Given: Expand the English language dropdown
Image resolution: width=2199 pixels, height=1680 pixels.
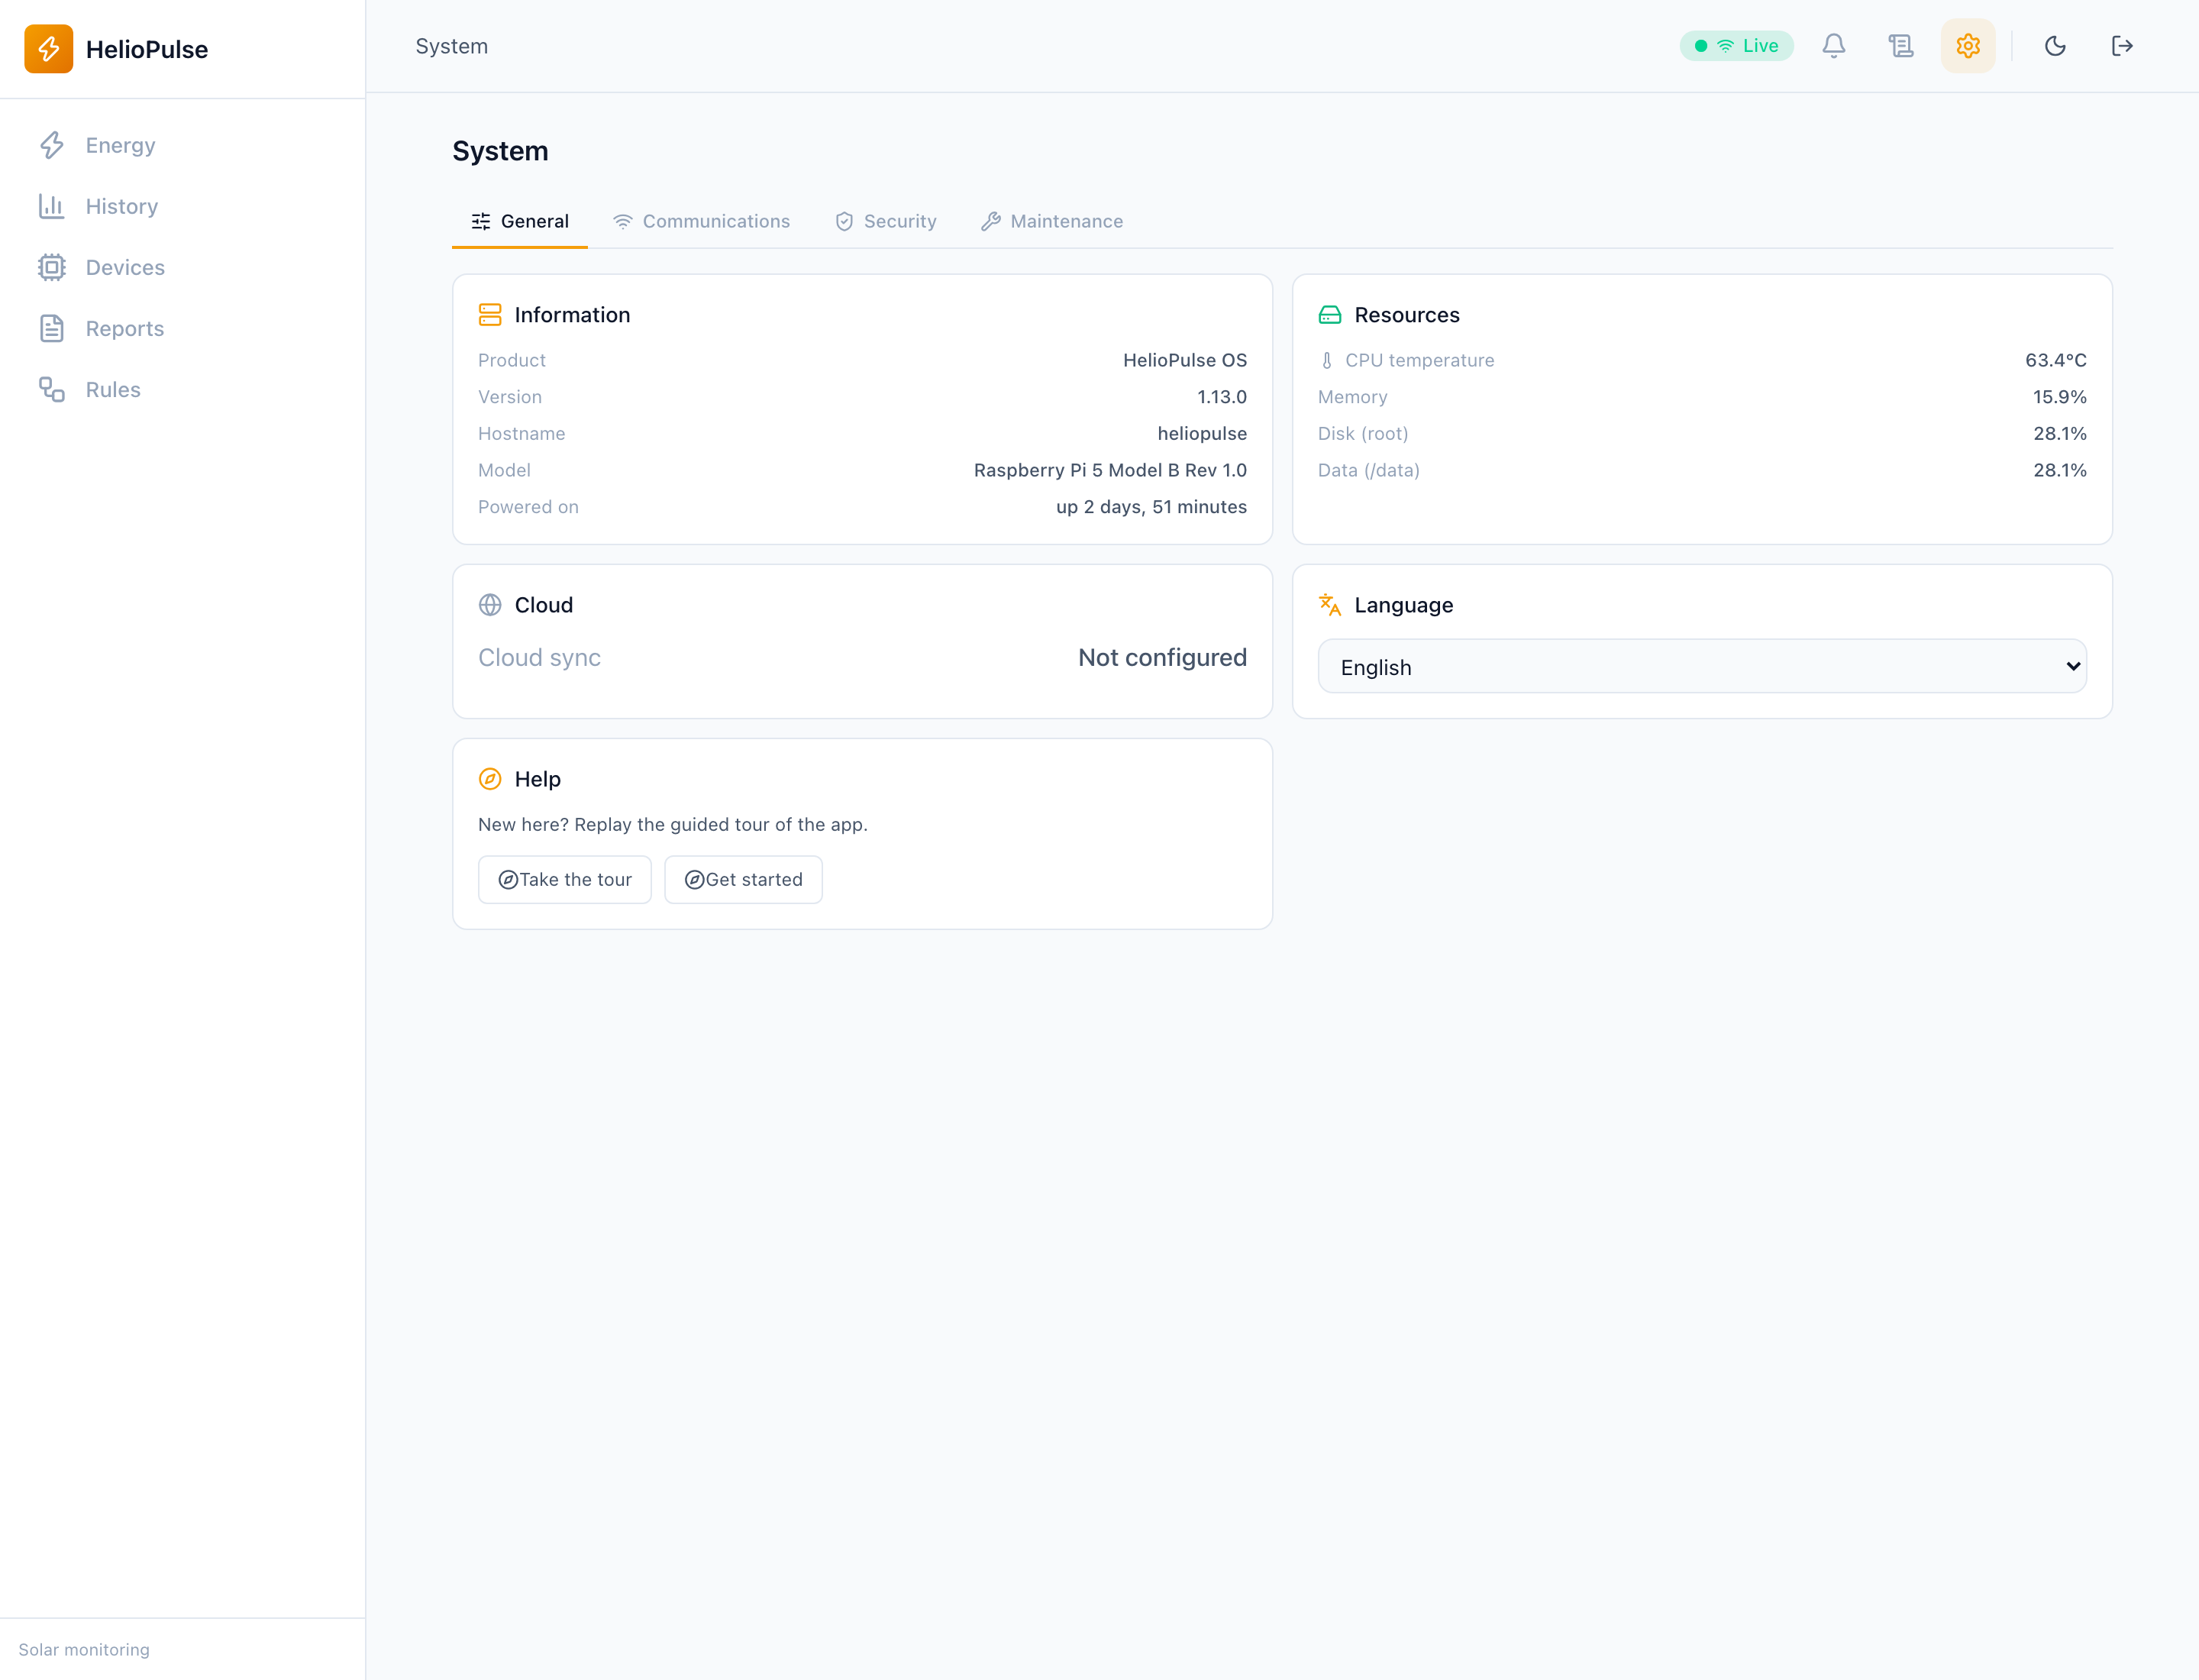Looking at the screenshot, I should (1702, 667).
